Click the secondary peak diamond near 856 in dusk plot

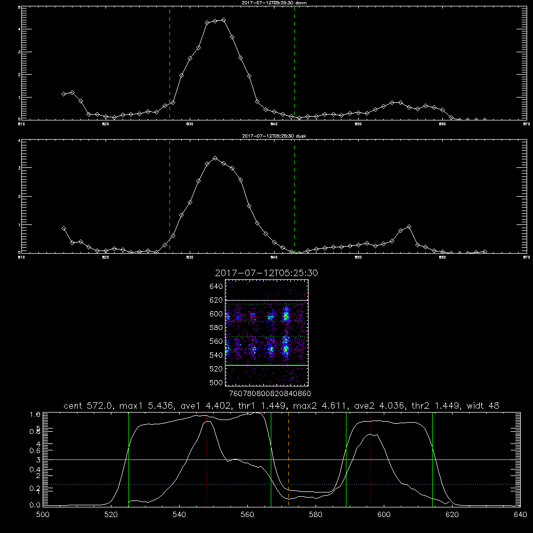pos(409,227)
